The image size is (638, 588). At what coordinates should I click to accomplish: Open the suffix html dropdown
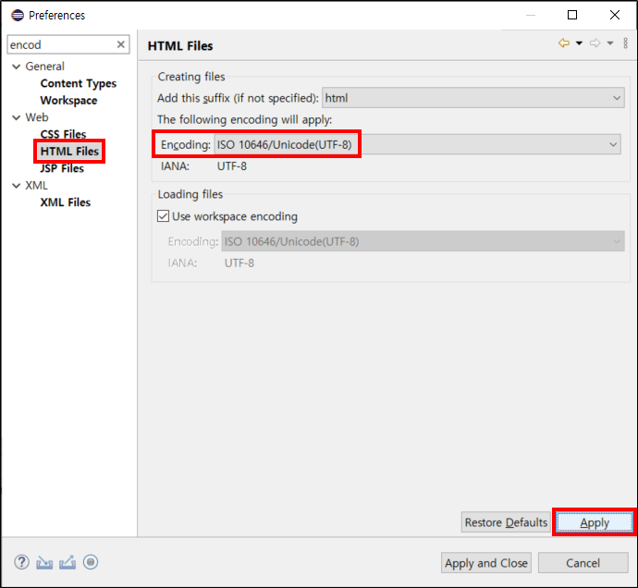[472, 98]
